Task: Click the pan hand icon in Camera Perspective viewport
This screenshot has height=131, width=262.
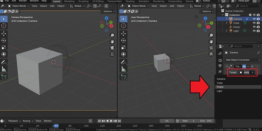Action: [x=112, y=42]
